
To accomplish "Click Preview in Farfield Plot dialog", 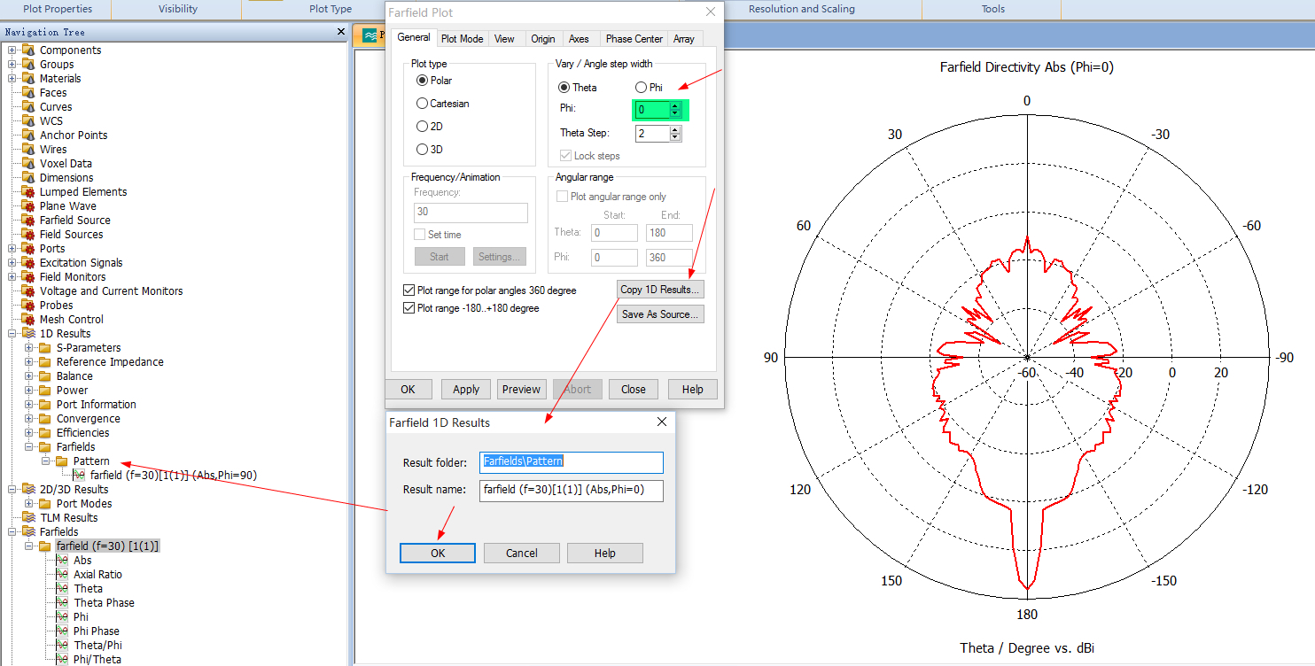I will (x=521, y=389).
